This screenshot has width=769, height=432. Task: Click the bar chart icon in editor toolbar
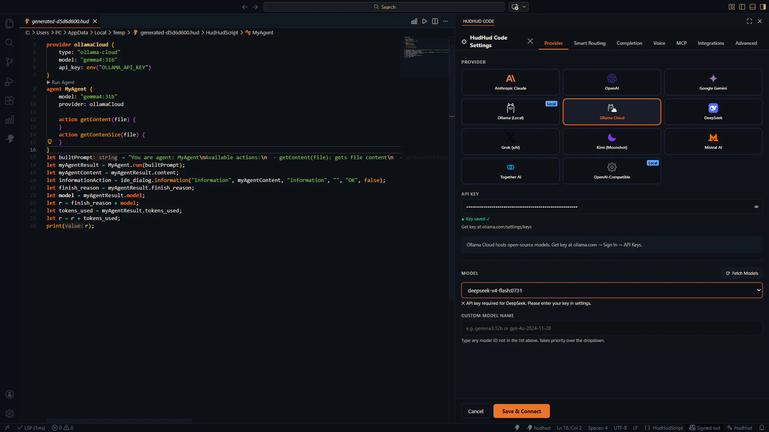tap(414, 21)
